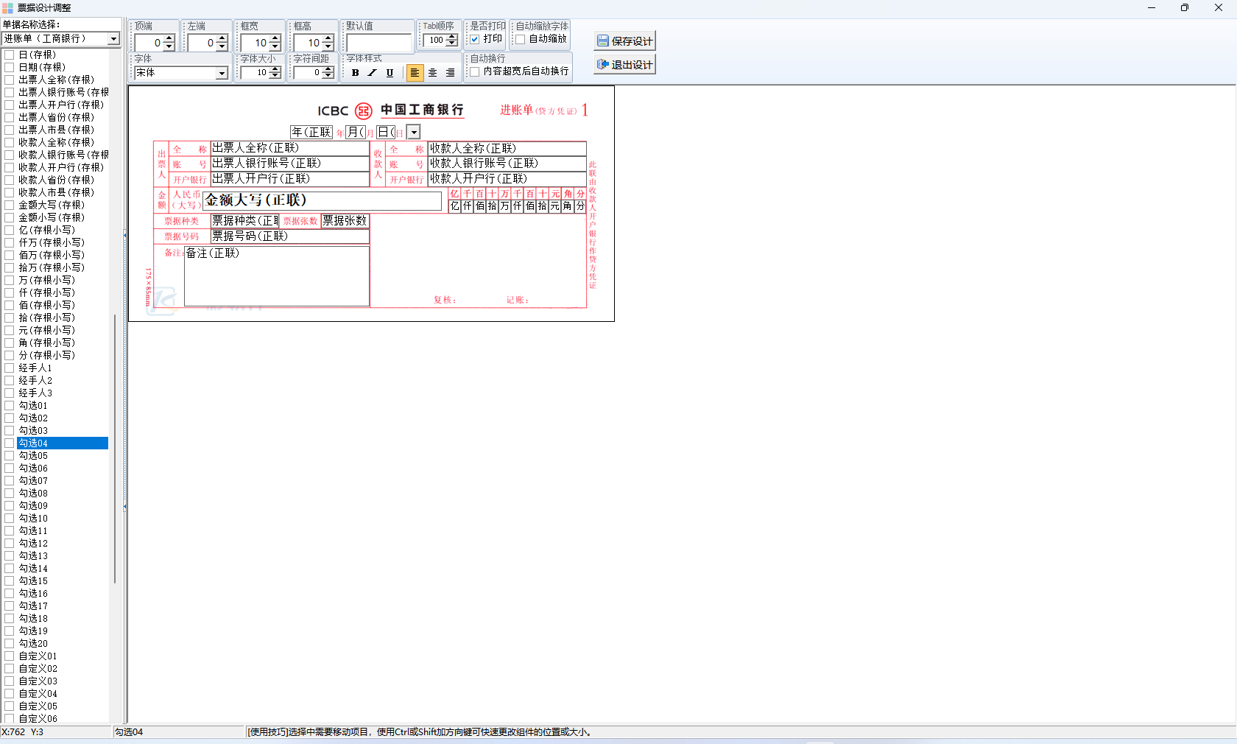Select 收款人全称(存根) list row

56,142
